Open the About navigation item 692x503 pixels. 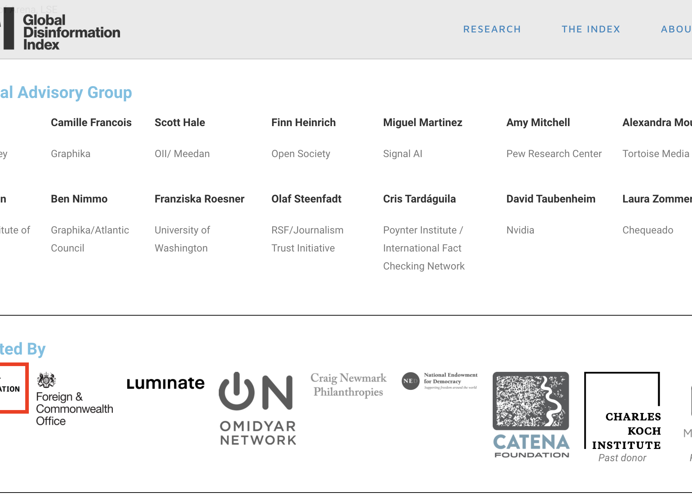pos(676,29)
